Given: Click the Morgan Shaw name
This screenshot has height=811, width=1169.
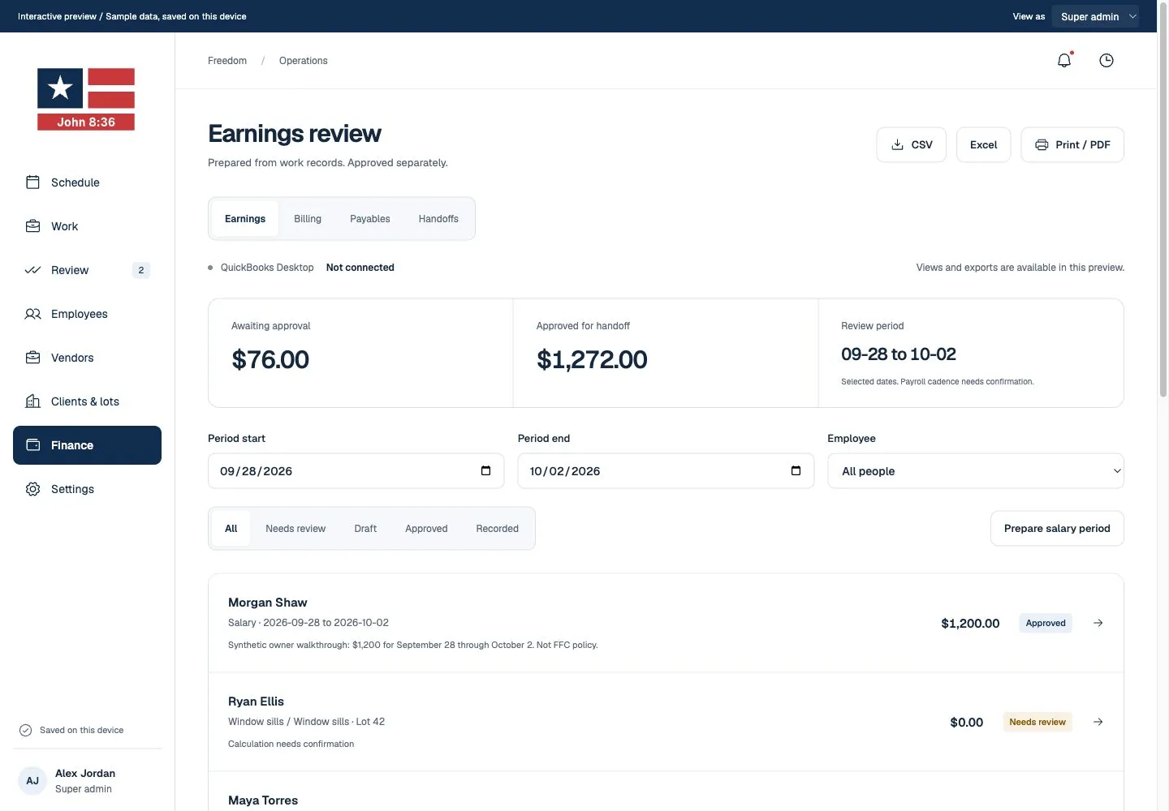Looking at the screenshot, I should tap(268, 603).
